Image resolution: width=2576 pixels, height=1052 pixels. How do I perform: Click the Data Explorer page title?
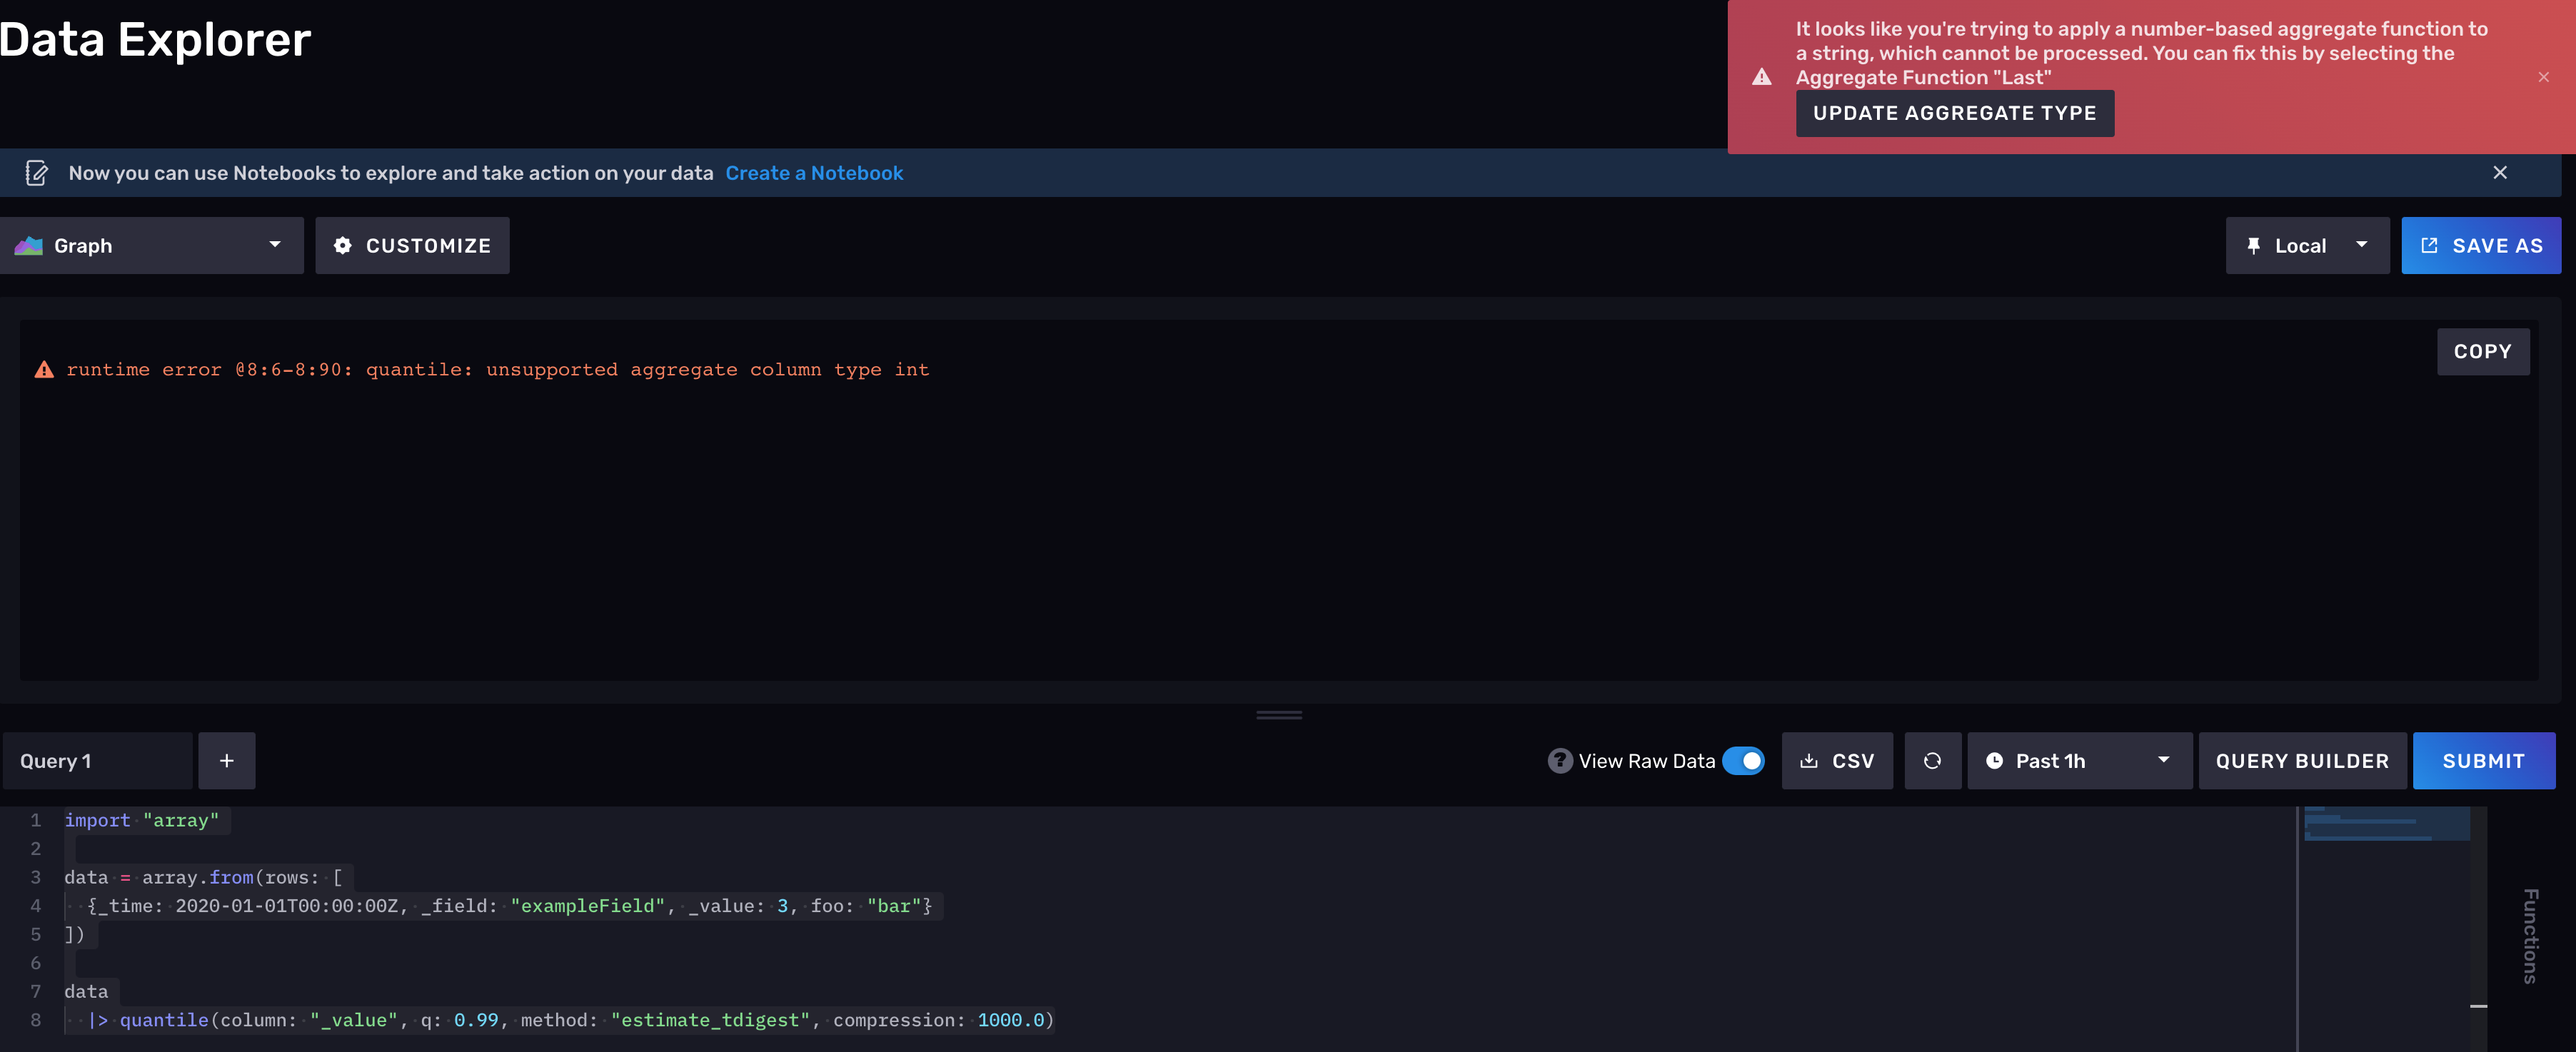click(155, 40)
